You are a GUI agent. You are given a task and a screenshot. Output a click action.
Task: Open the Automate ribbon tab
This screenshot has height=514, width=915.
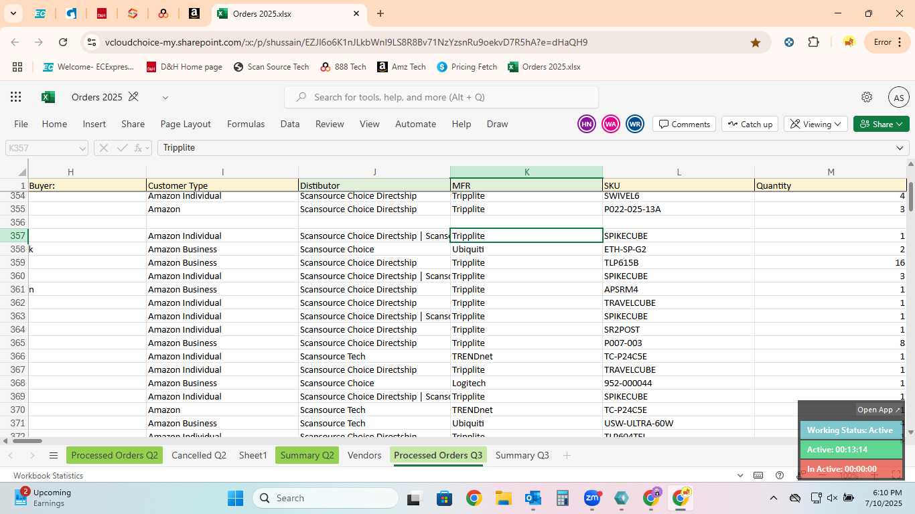(415, 124)
